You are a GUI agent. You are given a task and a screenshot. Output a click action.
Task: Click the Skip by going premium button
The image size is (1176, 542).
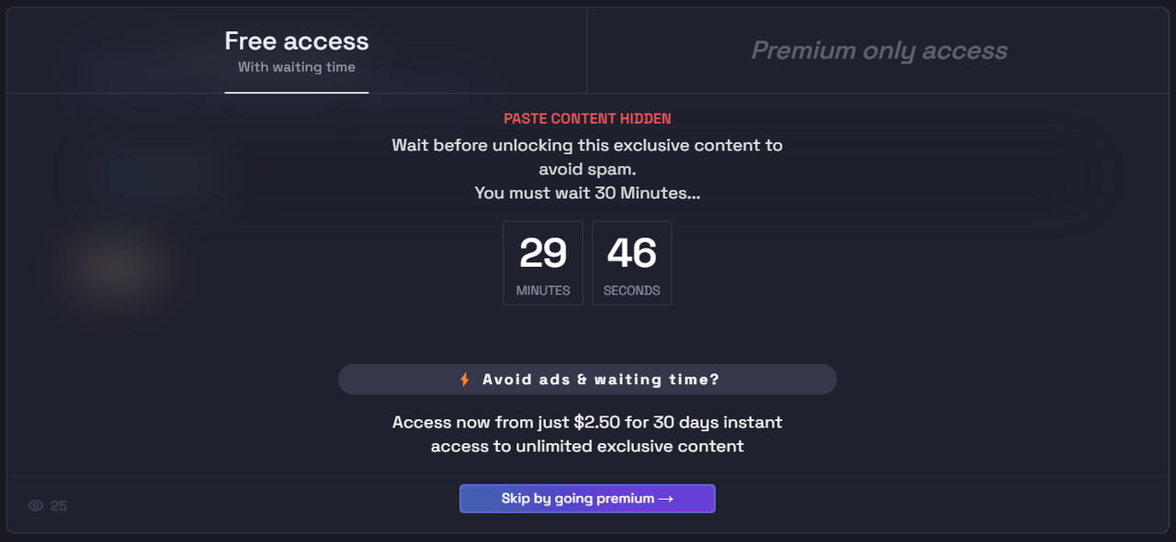[587, 499]
